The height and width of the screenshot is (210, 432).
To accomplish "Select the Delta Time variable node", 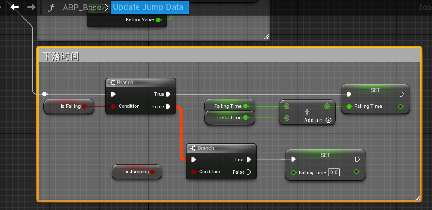I will [230, 118].
